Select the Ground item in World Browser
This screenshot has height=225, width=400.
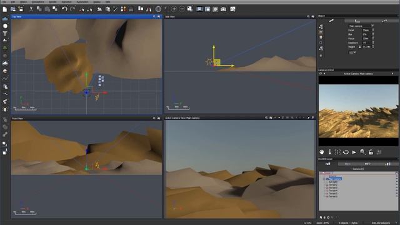tap(332, 176)
